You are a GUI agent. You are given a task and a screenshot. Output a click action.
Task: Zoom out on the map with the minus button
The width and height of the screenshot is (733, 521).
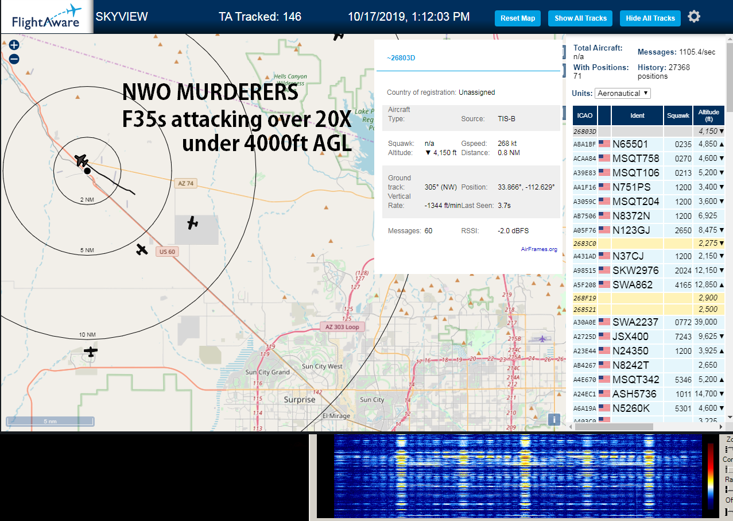tap(14, 59)
